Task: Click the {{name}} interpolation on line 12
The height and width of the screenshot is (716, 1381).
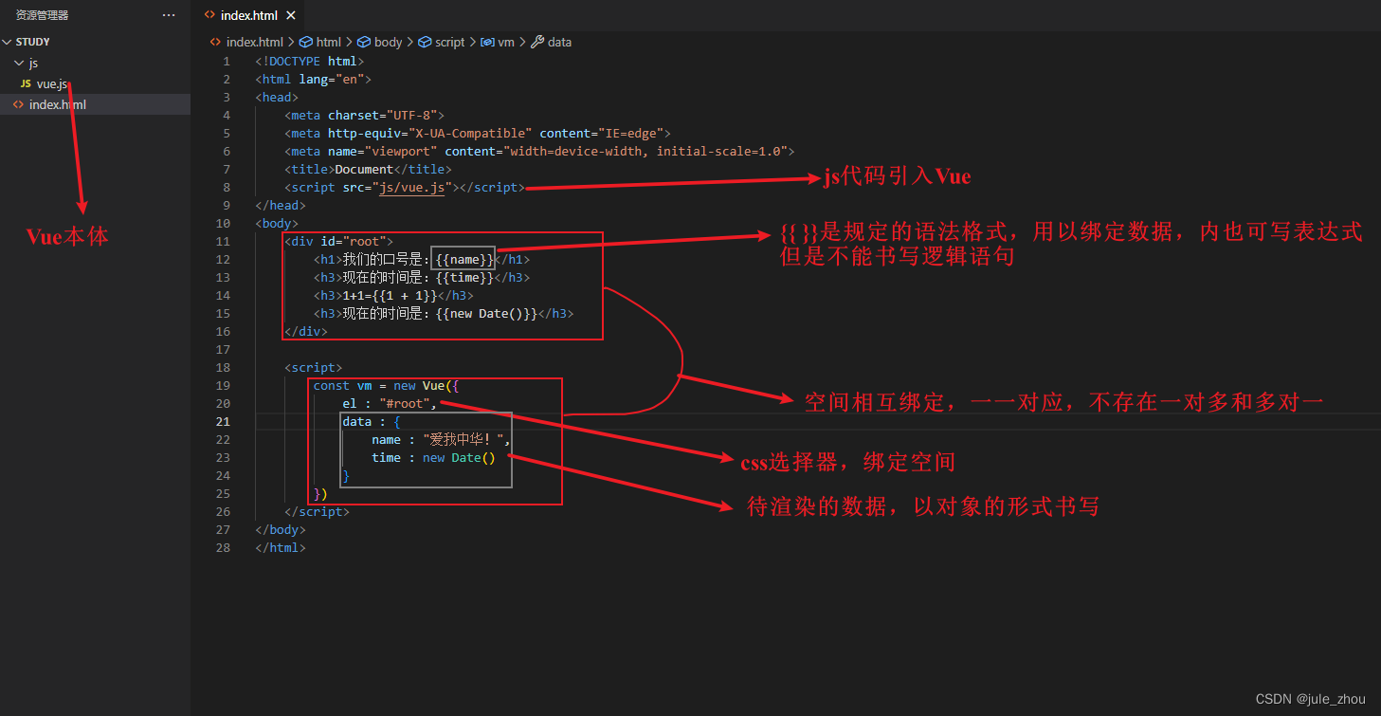Action: [x=464, y=260]
